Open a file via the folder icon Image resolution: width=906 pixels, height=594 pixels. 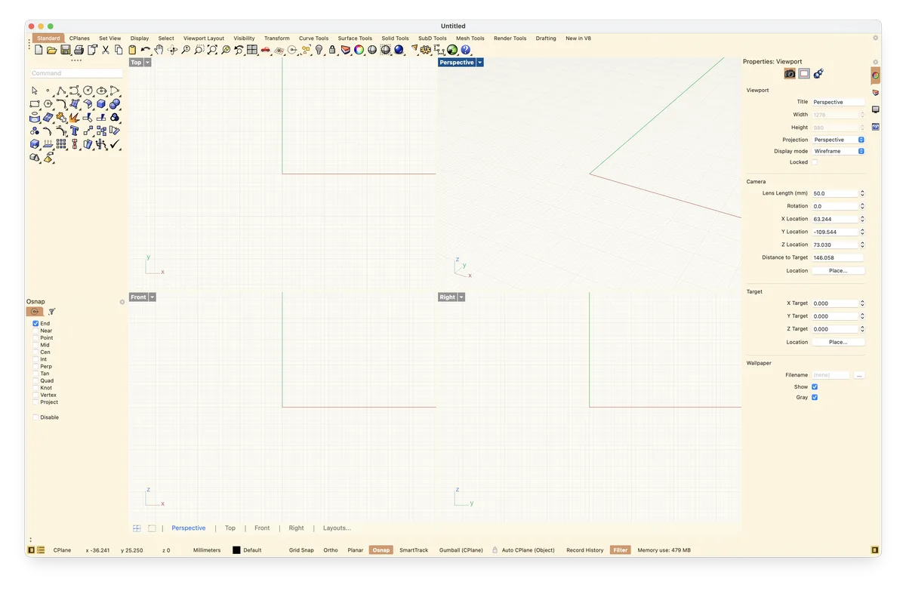51,50
